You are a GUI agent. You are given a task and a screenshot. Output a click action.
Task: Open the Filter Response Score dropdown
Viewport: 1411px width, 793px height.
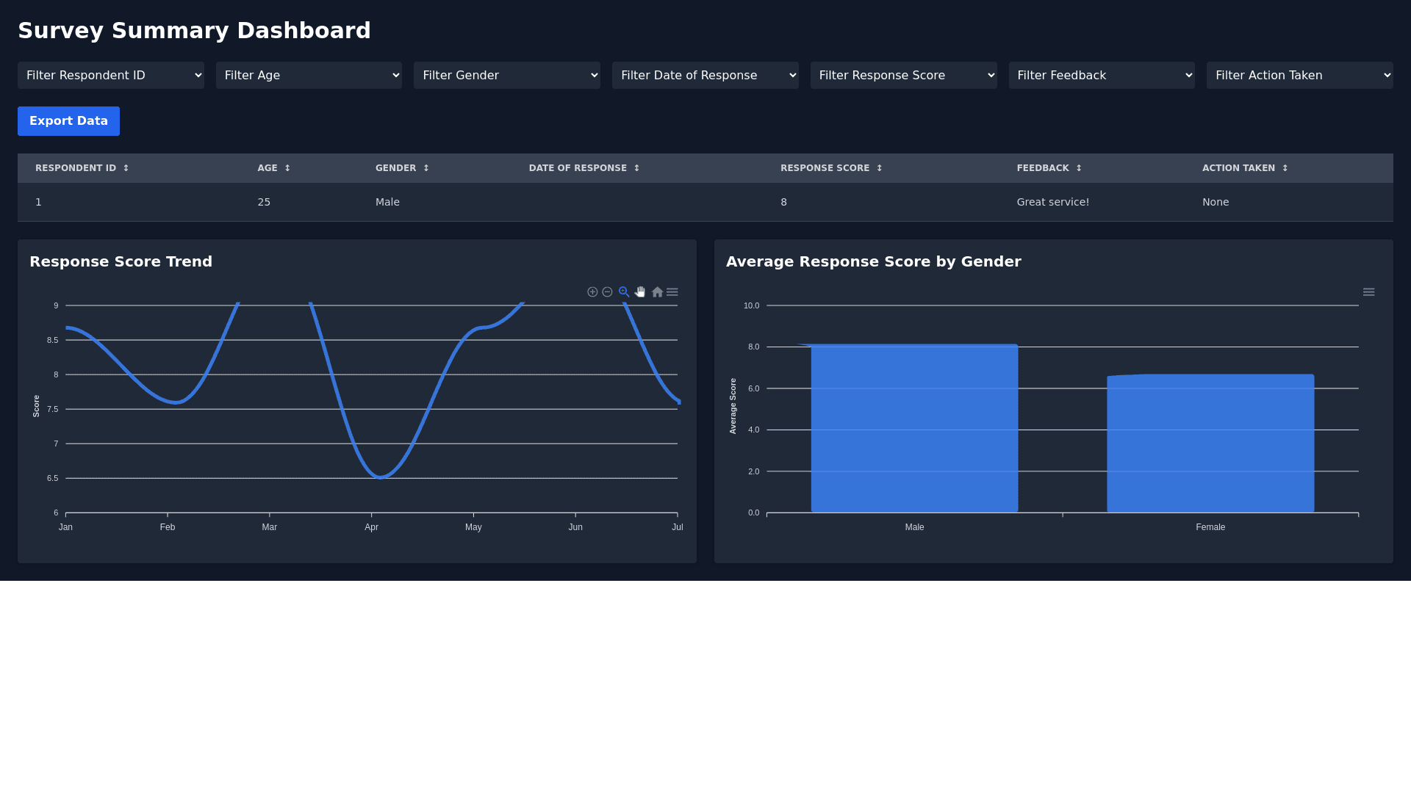click(x=903, y=76)
